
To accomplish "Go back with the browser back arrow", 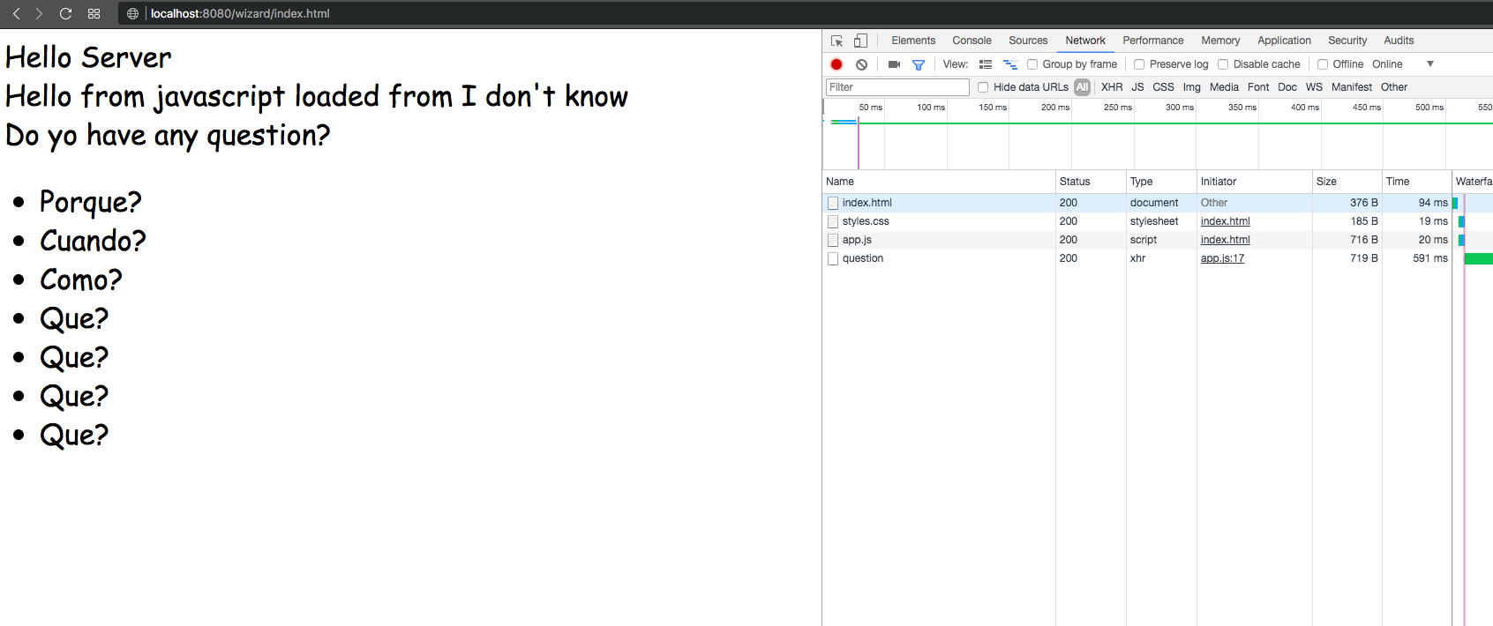I will (16, 13).
